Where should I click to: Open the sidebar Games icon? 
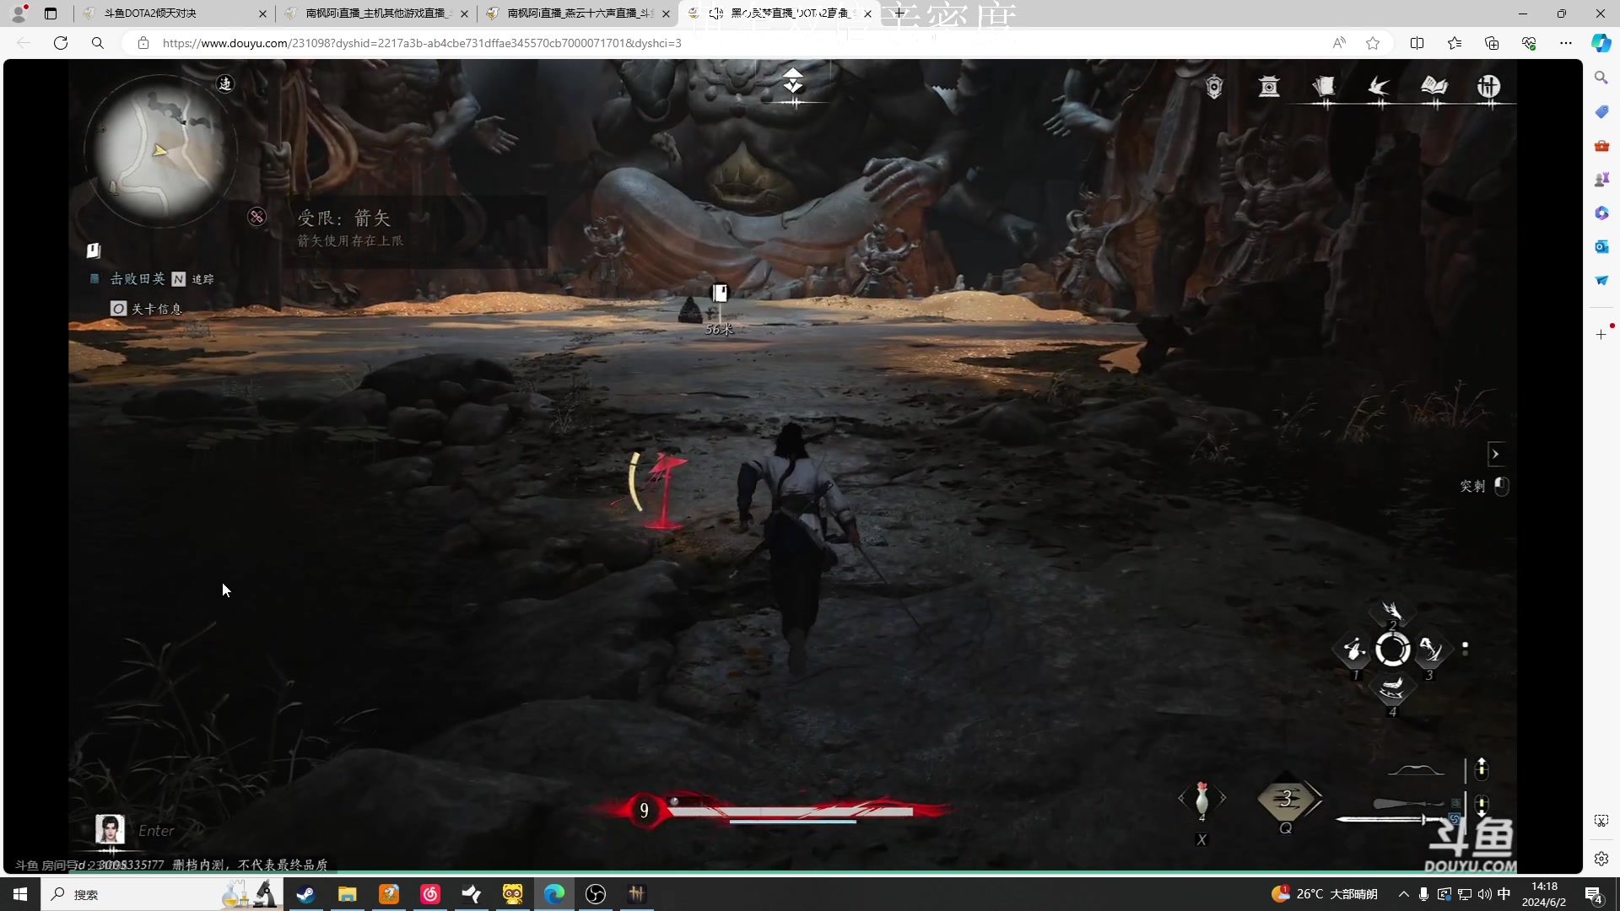tap(1601, 179)
